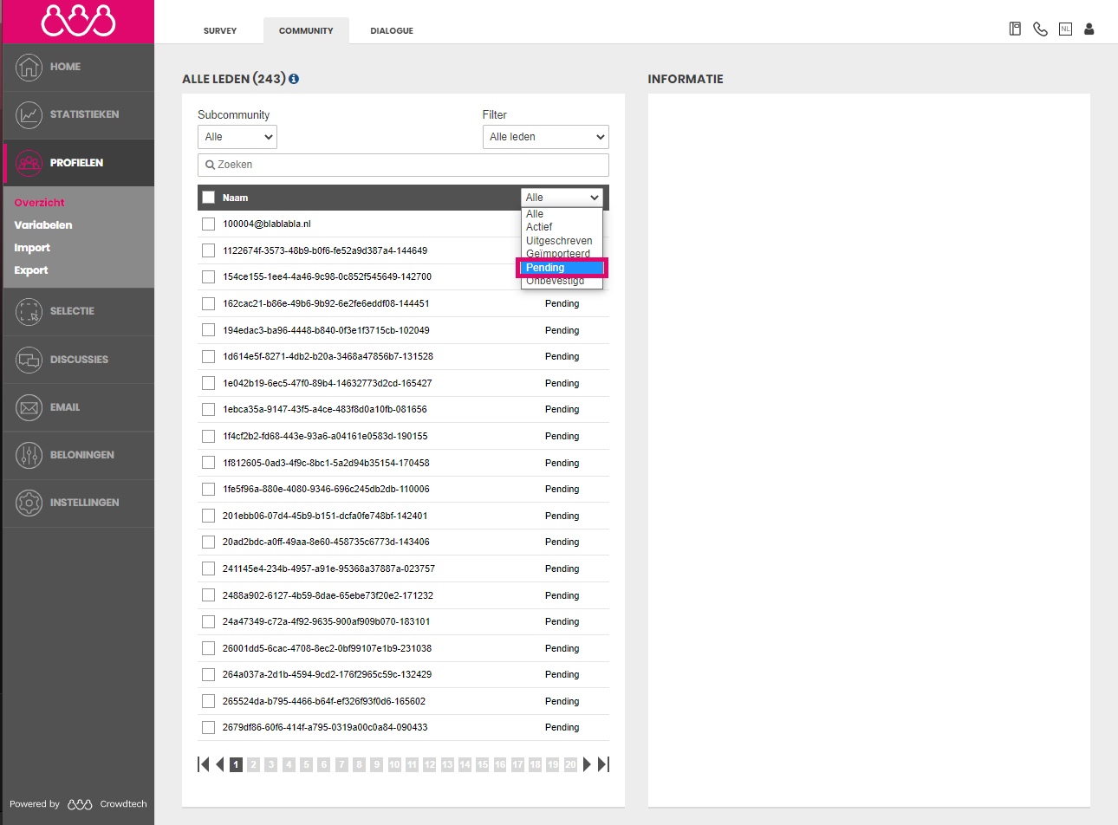Select Geimporteerd in the status list

[x=562, y=254]
